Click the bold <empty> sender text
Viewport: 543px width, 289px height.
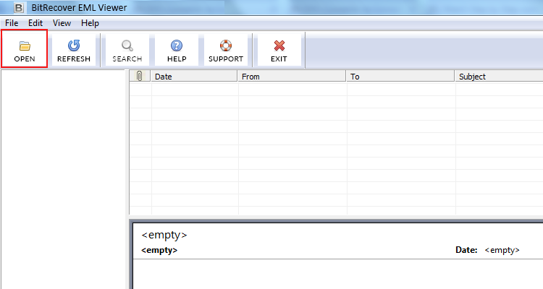click(x=159, y=250)
